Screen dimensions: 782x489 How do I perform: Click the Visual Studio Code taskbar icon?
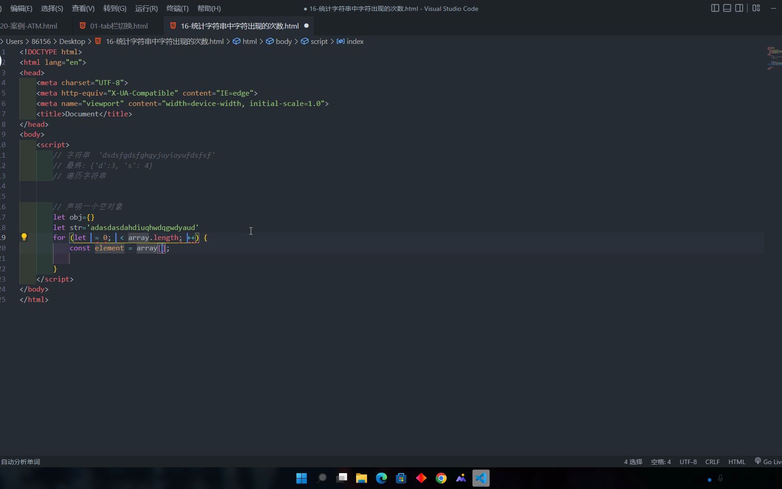(481, 478)
